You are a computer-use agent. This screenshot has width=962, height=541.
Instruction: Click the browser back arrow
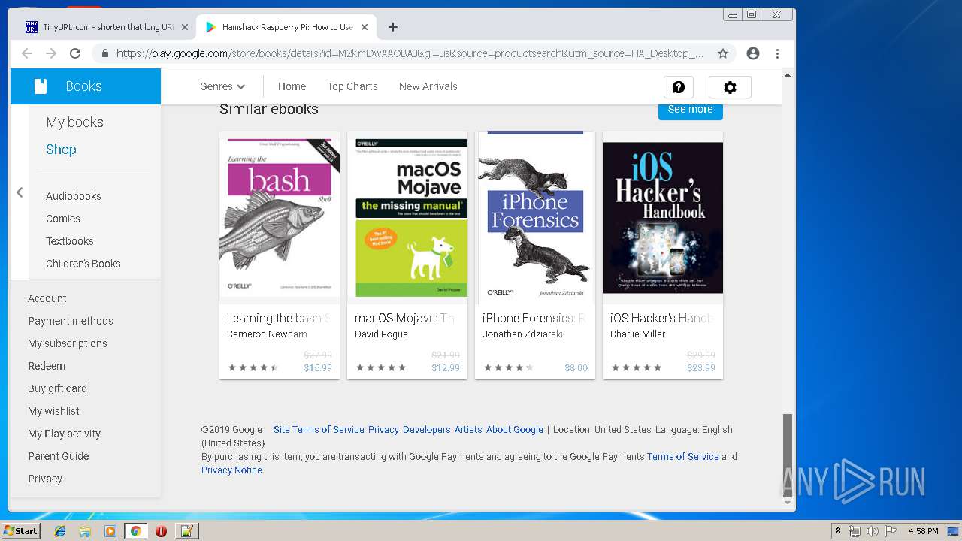click(x=27, y=53)
